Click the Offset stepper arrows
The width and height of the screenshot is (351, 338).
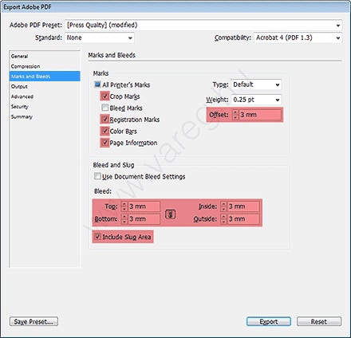point(235,115)
